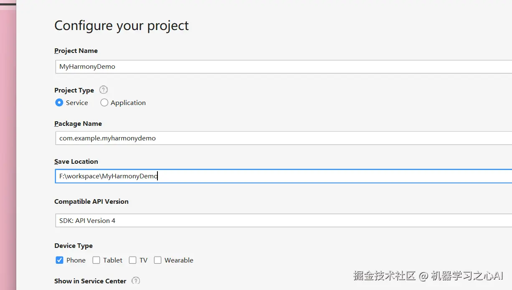Image resolution: width=512 pixels, height=290 pixels.
Task: Click the Device Type label
Action: tap(74, 246)
